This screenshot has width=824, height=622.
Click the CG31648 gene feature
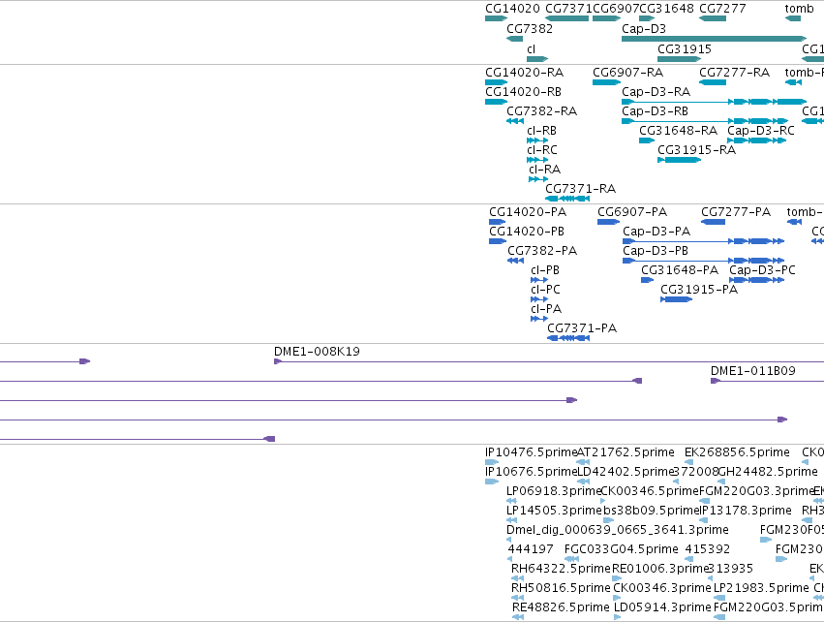click(x=647, y=18)
